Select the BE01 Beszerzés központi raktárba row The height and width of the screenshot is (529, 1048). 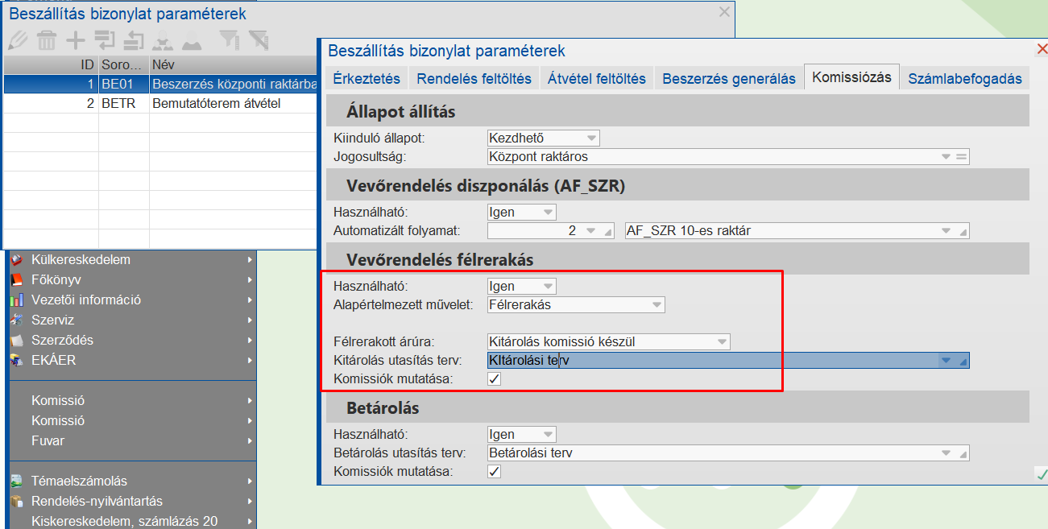click(161, 84)
